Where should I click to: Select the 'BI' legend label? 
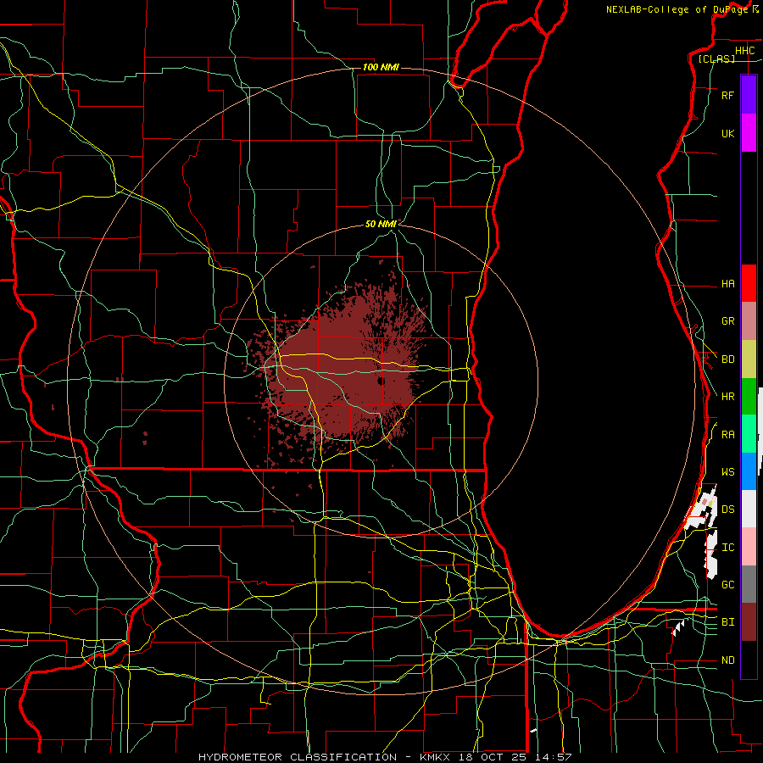(x=727, y=622)
